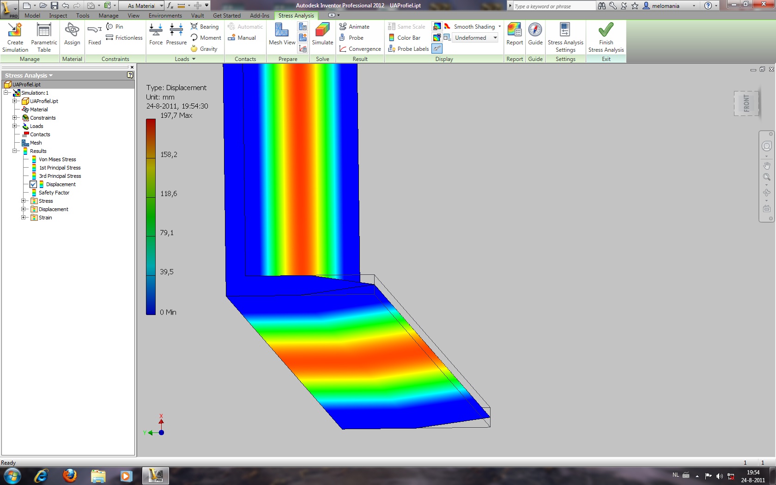776x485 pixels.
Task: Open the Smooth Shading dropdown
Action: [500, 26]
